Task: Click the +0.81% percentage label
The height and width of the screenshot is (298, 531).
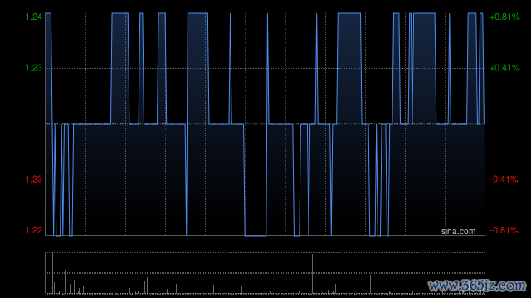Action: pos(504,17)
